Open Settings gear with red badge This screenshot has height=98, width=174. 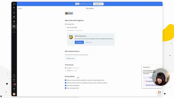(x=14, y=85)
